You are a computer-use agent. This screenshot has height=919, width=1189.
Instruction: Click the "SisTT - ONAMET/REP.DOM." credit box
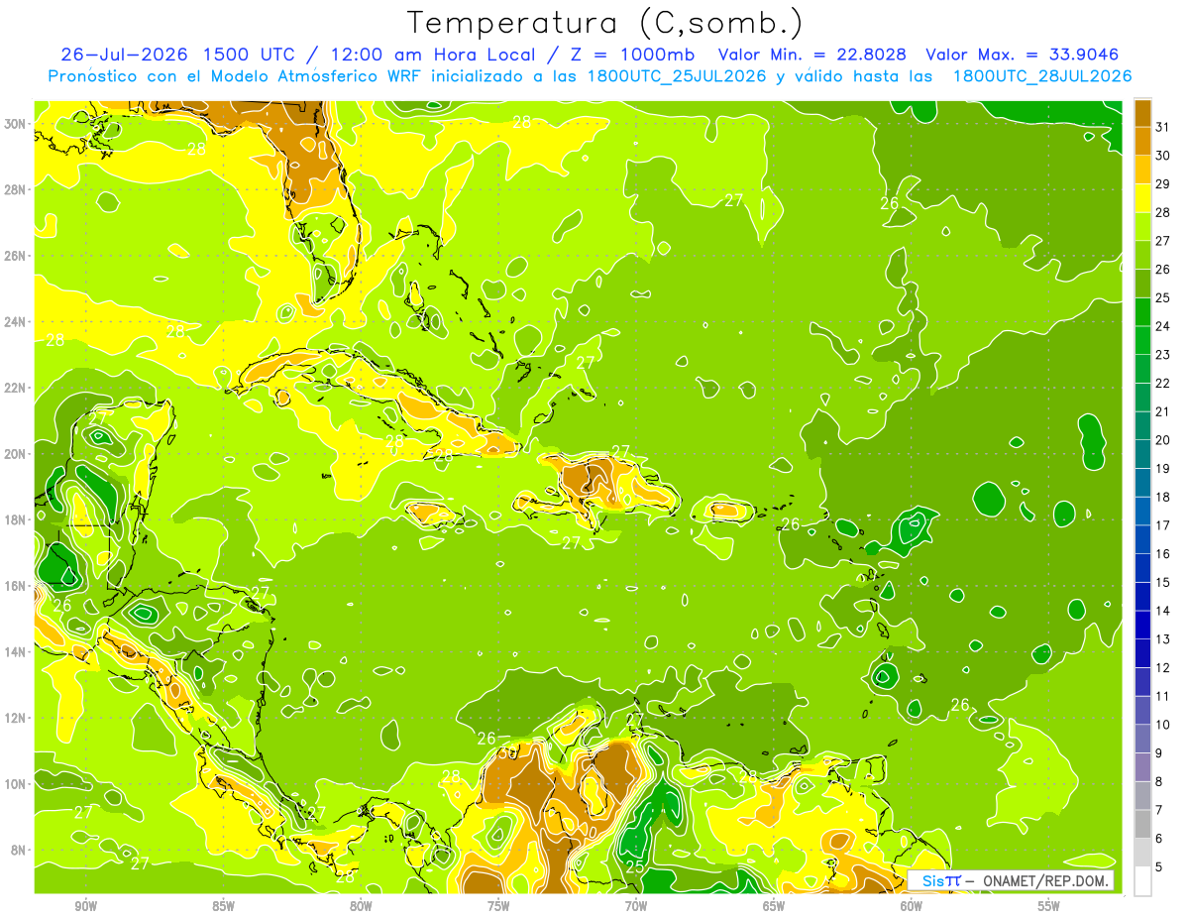[1011, 880]
